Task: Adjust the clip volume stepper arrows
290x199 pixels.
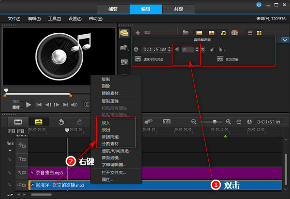Action: 197,49
